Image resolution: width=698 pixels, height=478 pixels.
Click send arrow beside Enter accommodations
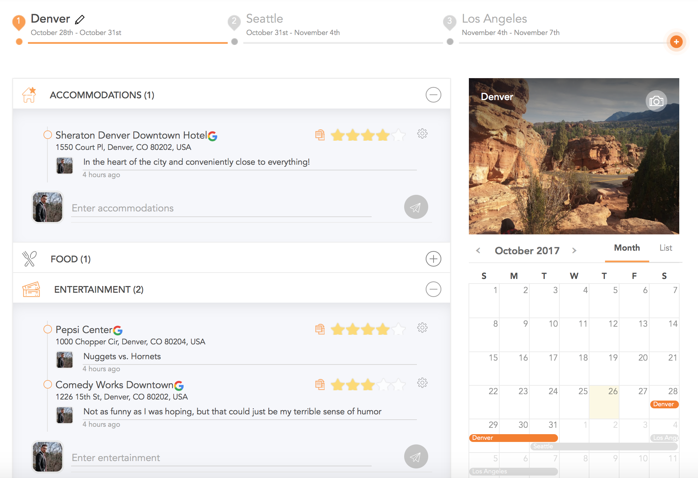click(x=416, y=207)
